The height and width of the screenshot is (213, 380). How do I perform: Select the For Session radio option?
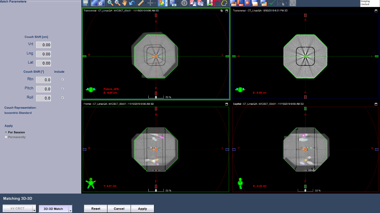point(6,132)
